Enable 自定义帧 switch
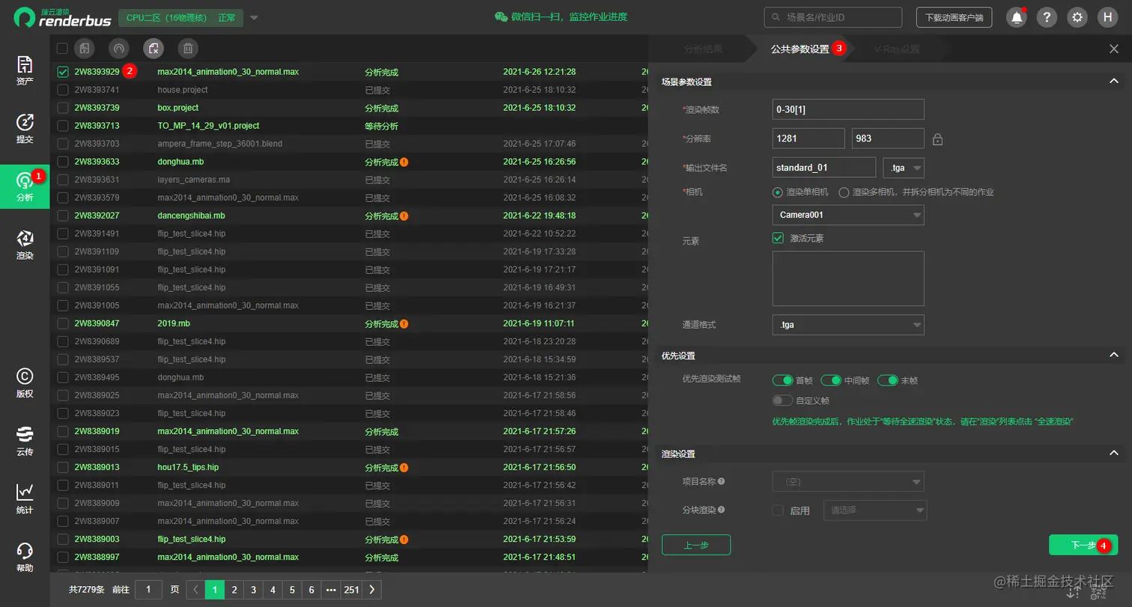This screenshot has height=607, width=1132. click(x=782, y=400)
